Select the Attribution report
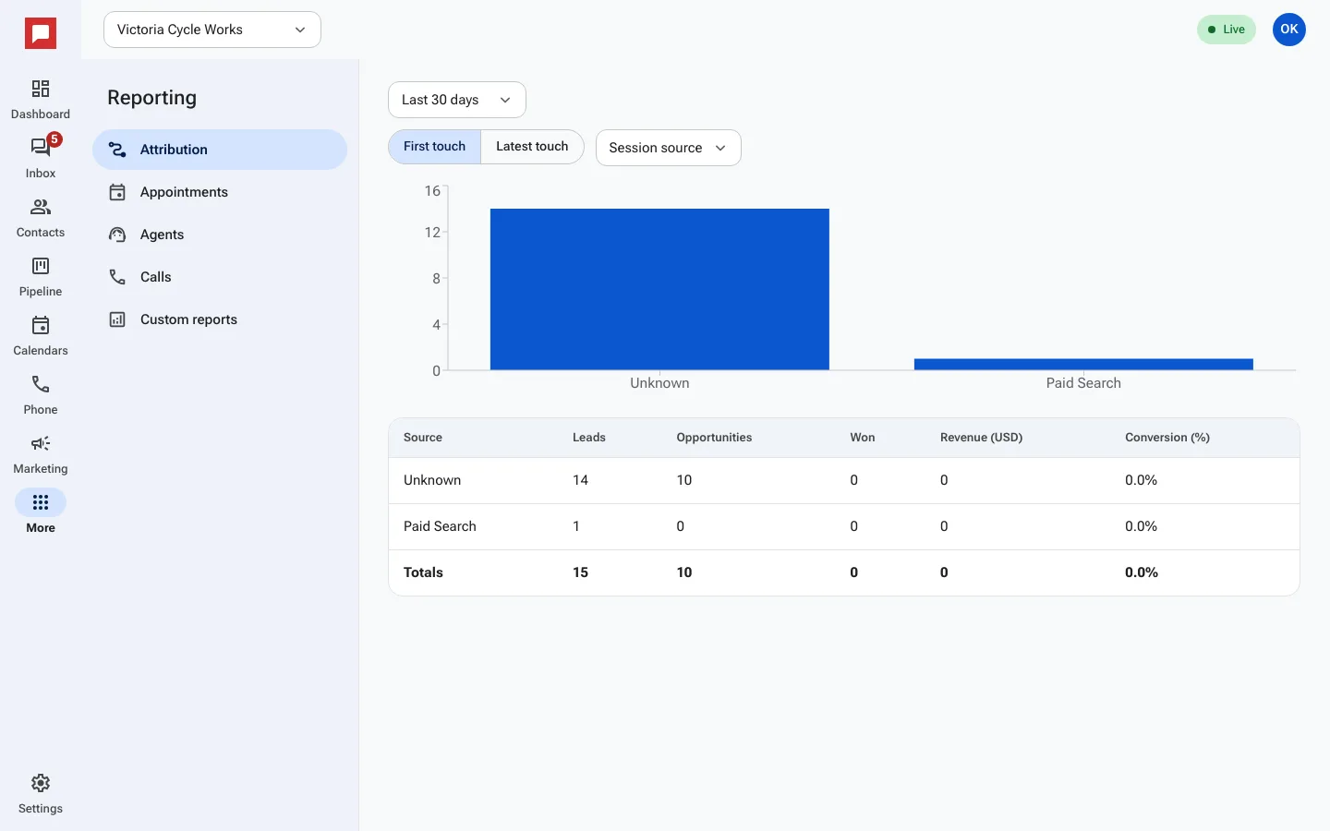The image size is (1330, 831). [220, 150]
